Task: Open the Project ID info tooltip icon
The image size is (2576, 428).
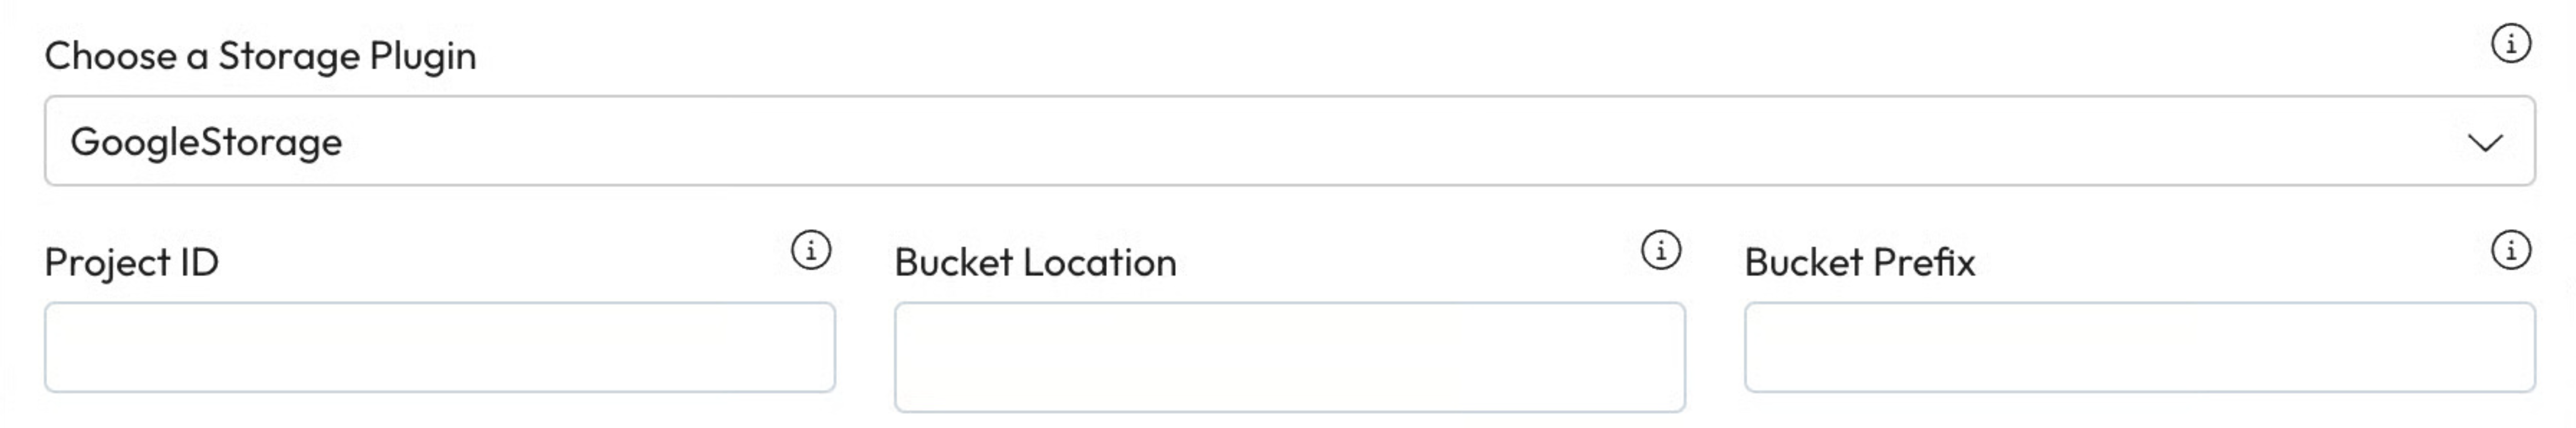Action: point(811,250)
